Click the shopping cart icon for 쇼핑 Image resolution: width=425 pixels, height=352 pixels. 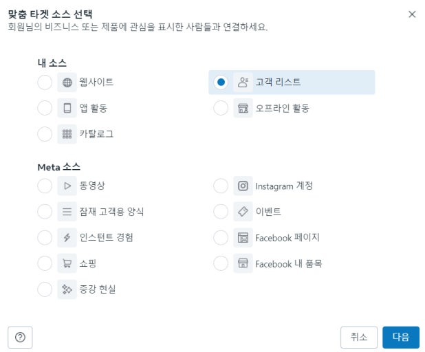(67, 263)
